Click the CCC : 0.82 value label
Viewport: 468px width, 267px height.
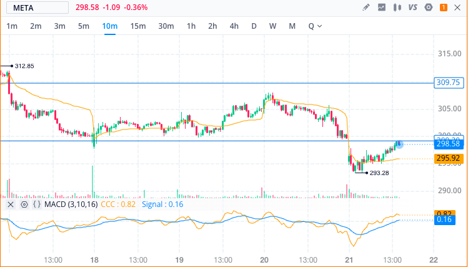click(118, 204)
